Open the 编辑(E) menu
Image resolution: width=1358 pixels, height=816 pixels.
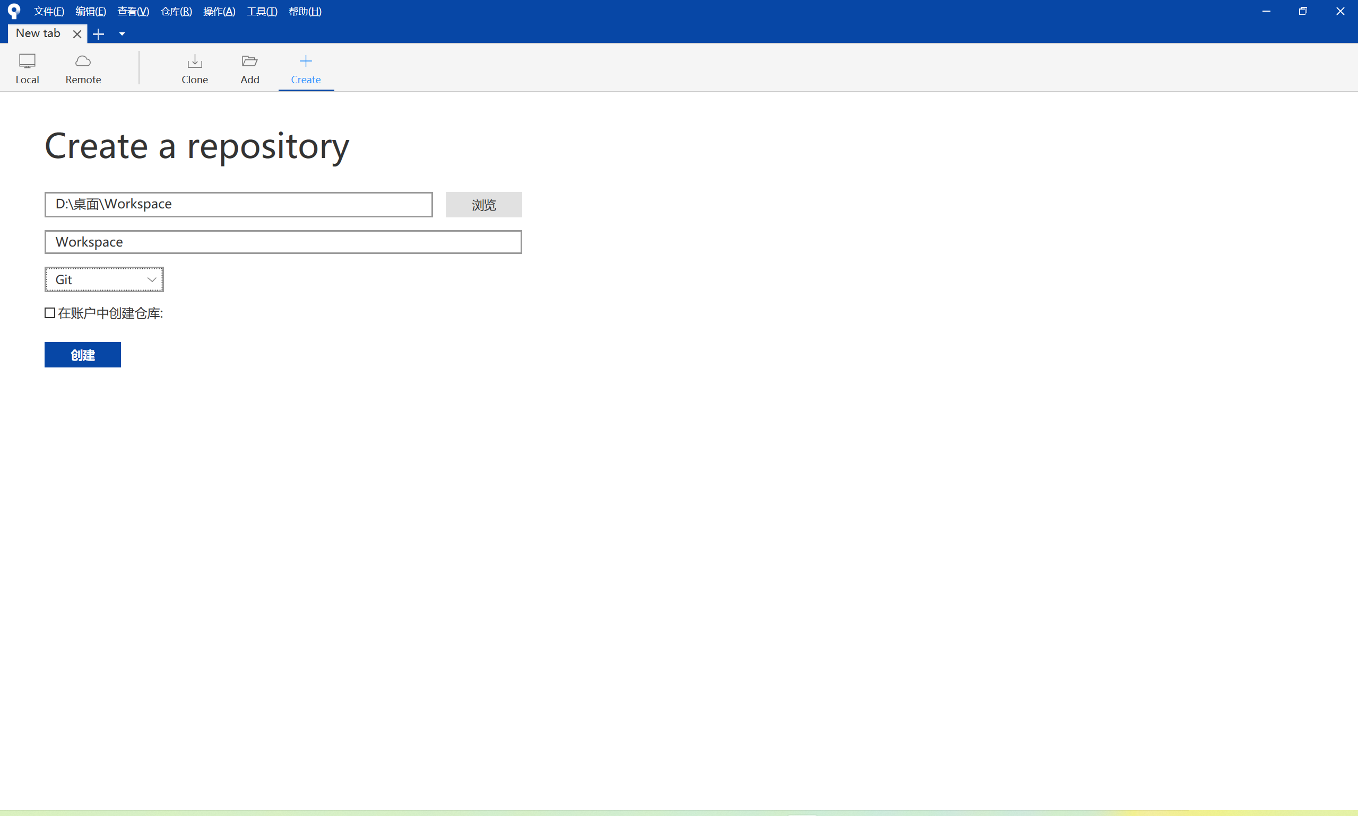point(91,12)
